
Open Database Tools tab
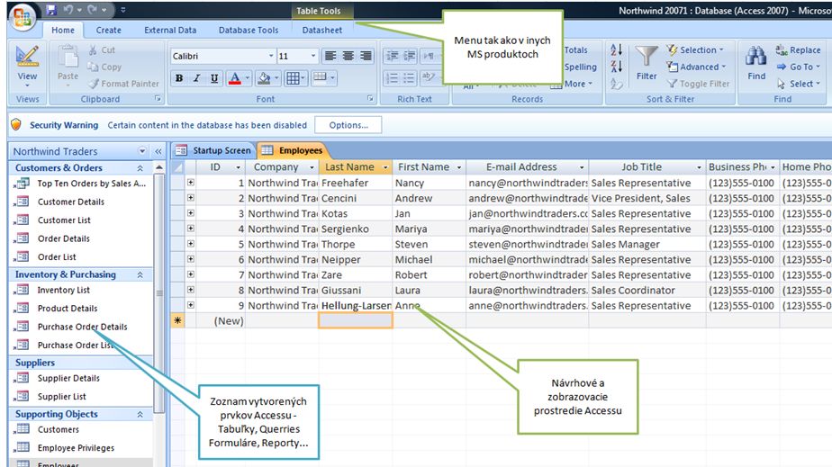(x=249, y=31)
